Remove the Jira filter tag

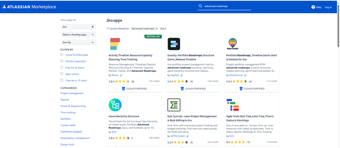click(x=165, y=29)
